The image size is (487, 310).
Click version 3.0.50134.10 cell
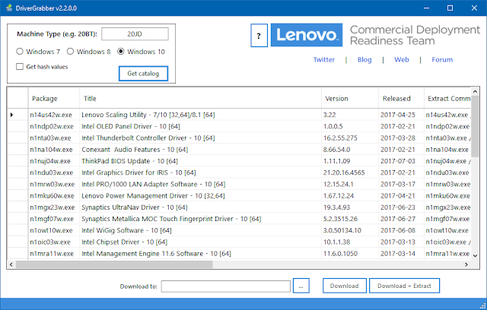(350, 231)
